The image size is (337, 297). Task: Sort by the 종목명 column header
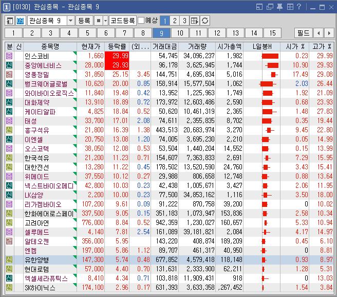click(50, 46)
